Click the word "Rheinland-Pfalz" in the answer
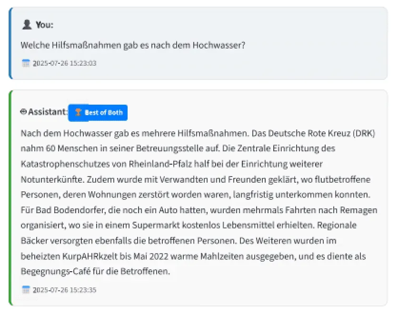The height and width of the screenshot is (315, 398). tap(160, 164)
